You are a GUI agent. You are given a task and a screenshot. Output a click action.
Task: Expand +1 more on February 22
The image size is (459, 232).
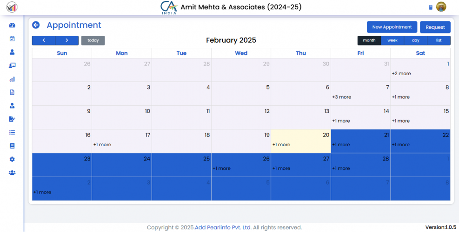(x=401, y=144)
